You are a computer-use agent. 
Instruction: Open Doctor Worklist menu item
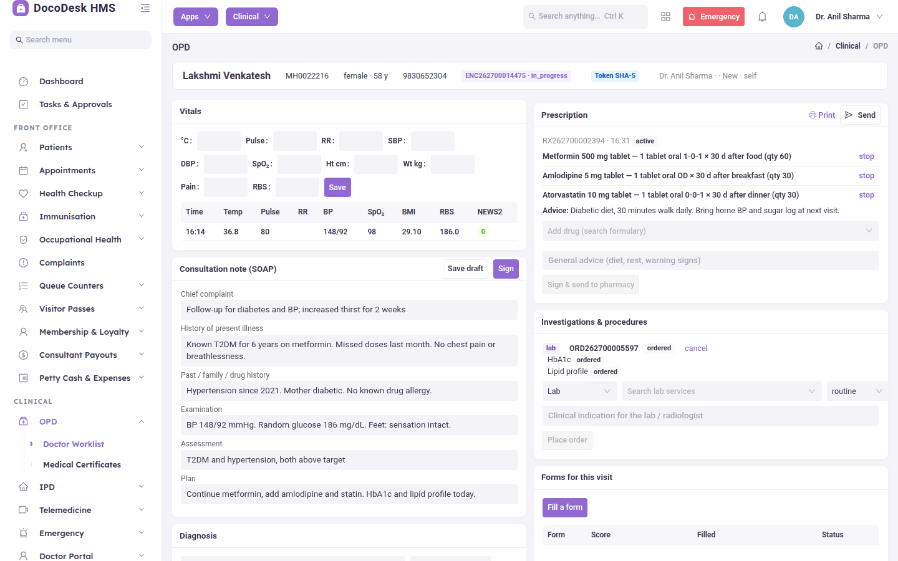74,444
